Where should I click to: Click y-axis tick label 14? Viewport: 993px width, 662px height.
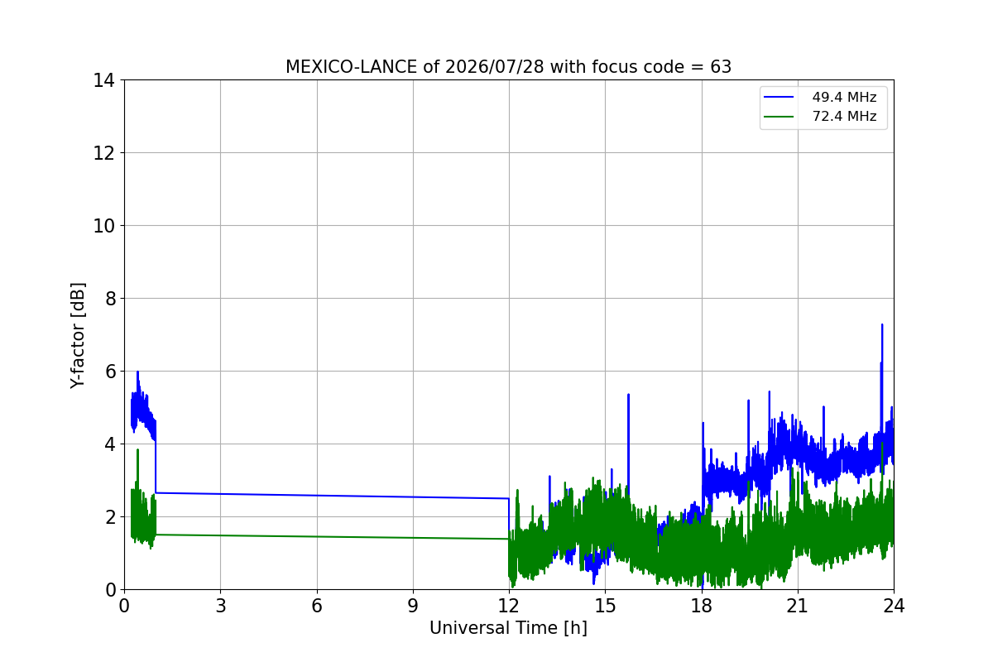coord(104,80)
